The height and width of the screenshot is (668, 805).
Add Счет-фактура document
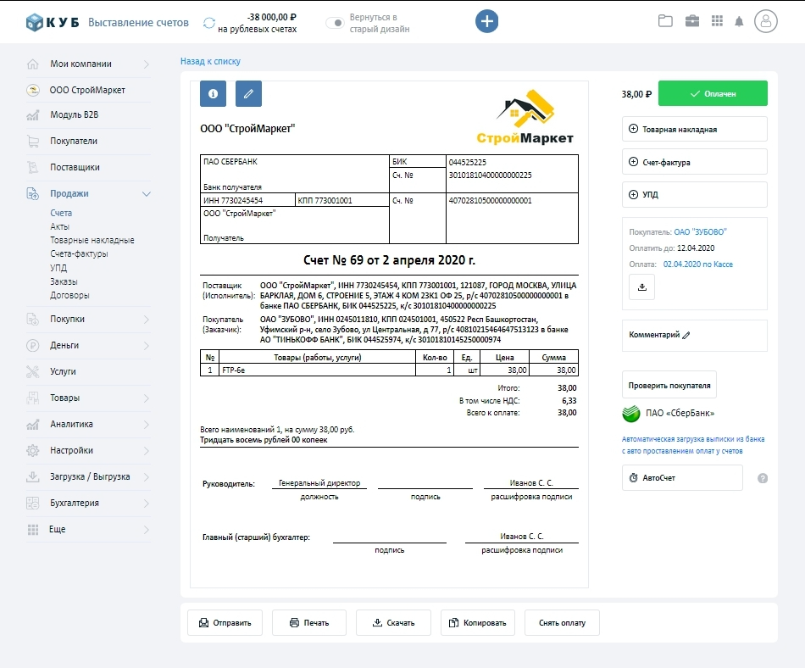click(x=695, y=162)
